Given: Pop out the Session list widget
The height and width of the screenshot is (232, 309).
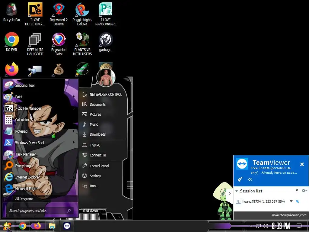Looking at the screenshot, I should pos(296,191).
